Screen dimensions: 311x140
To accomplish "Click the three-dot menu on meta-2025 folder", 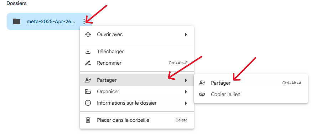I will 84,21.
